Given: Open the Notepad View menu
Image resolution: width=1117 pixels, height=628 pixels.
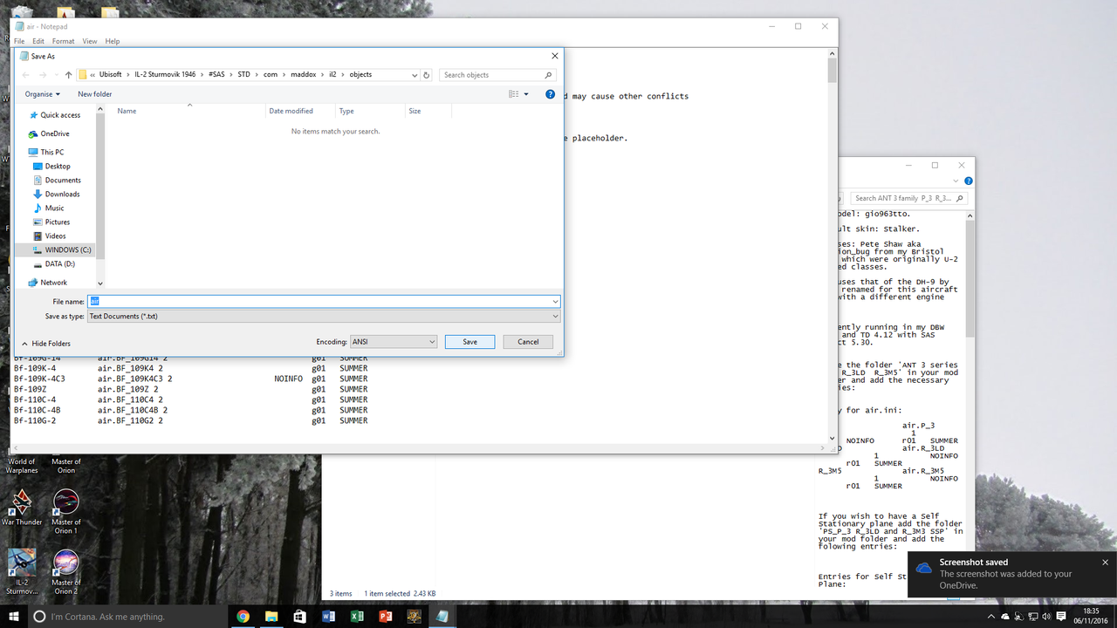Looking at the screenshot, I should pos(90,41).
